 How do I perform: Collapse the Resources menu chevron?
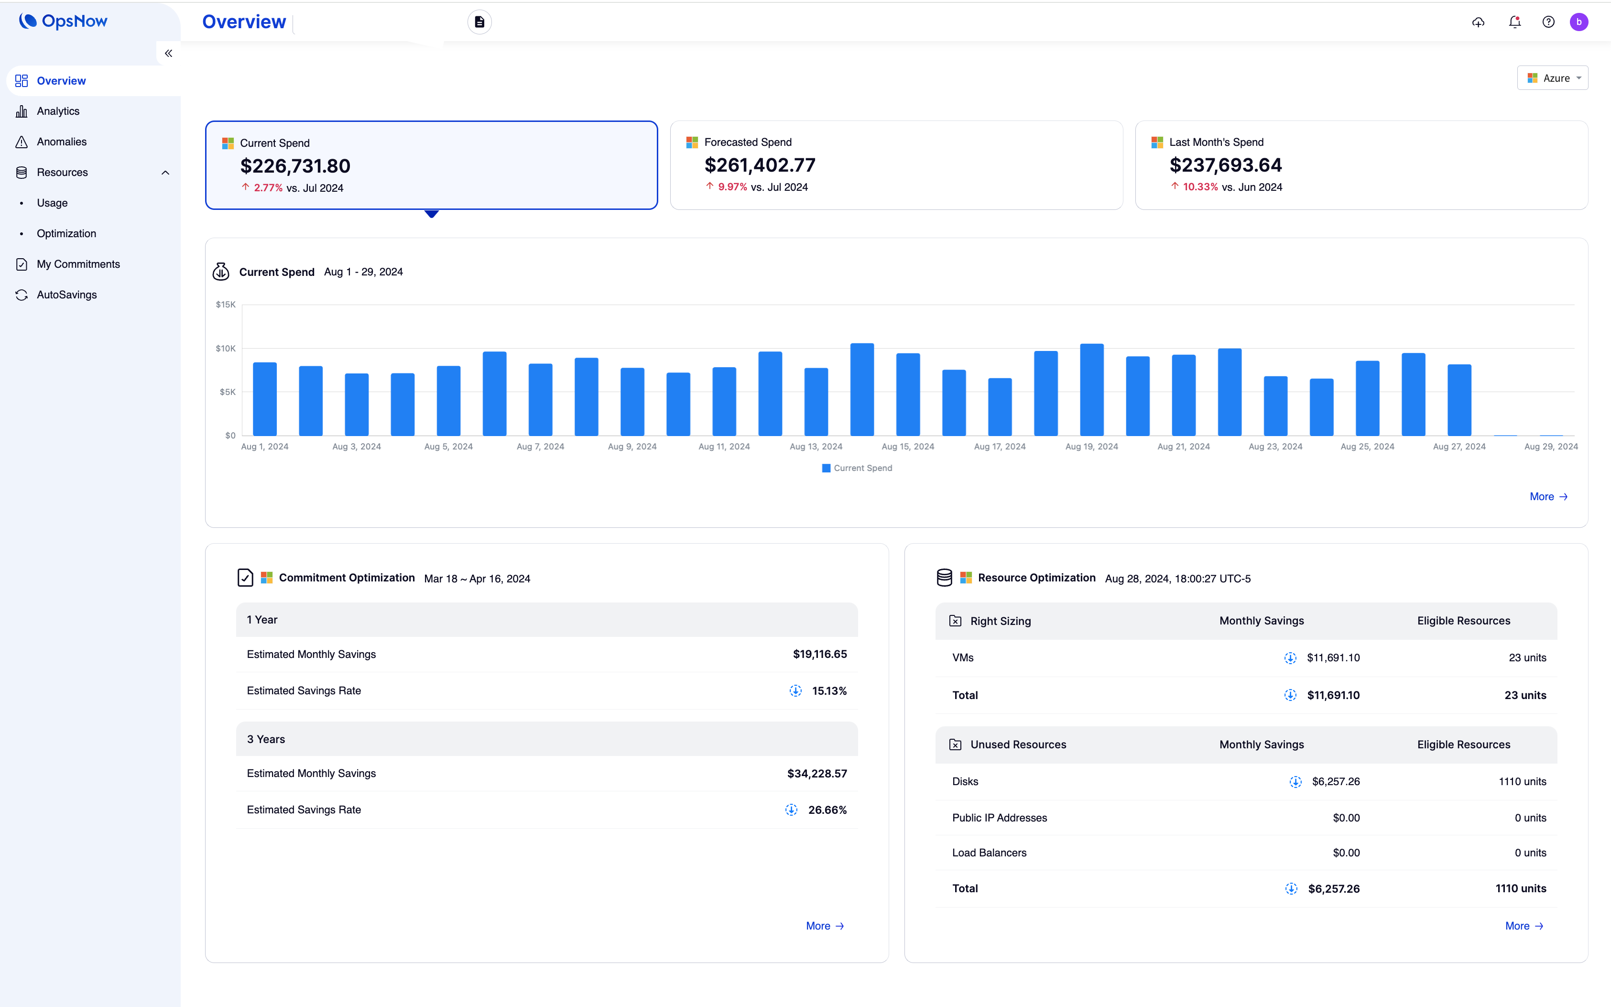[165, 173]
